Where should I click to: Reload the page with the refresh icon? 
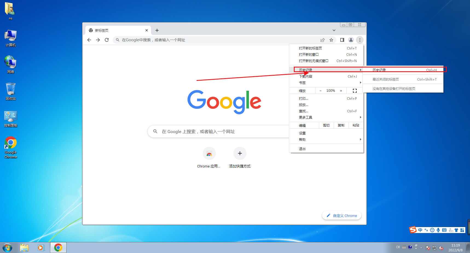(x=107, y=40)
